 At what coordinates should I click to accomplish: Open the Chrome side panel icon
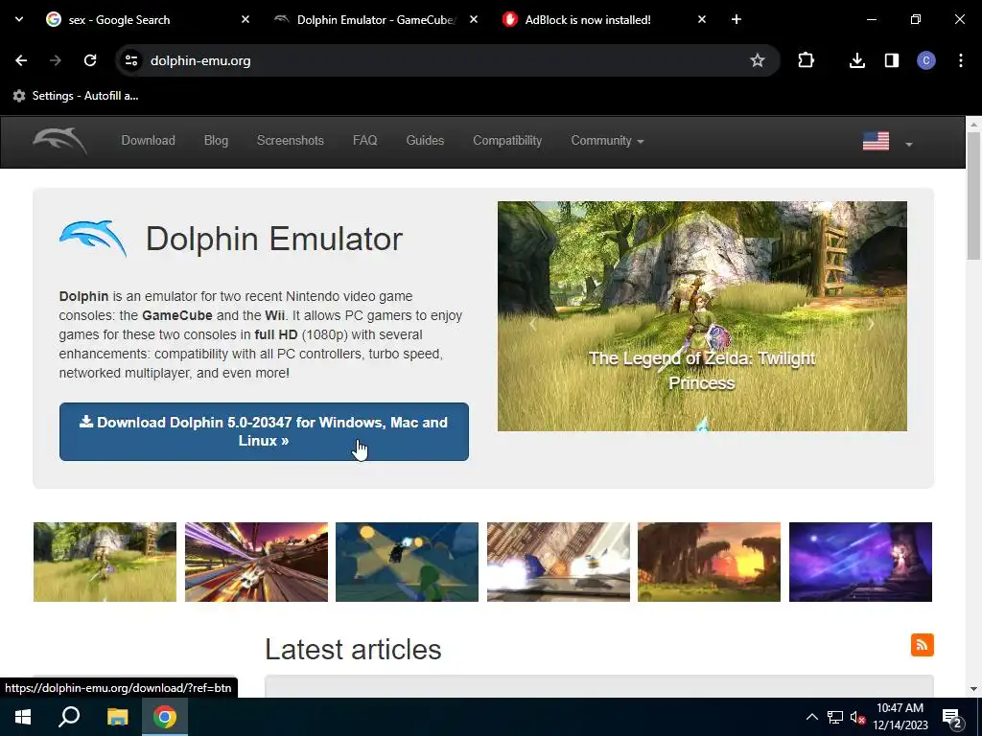tap(892, 60)
